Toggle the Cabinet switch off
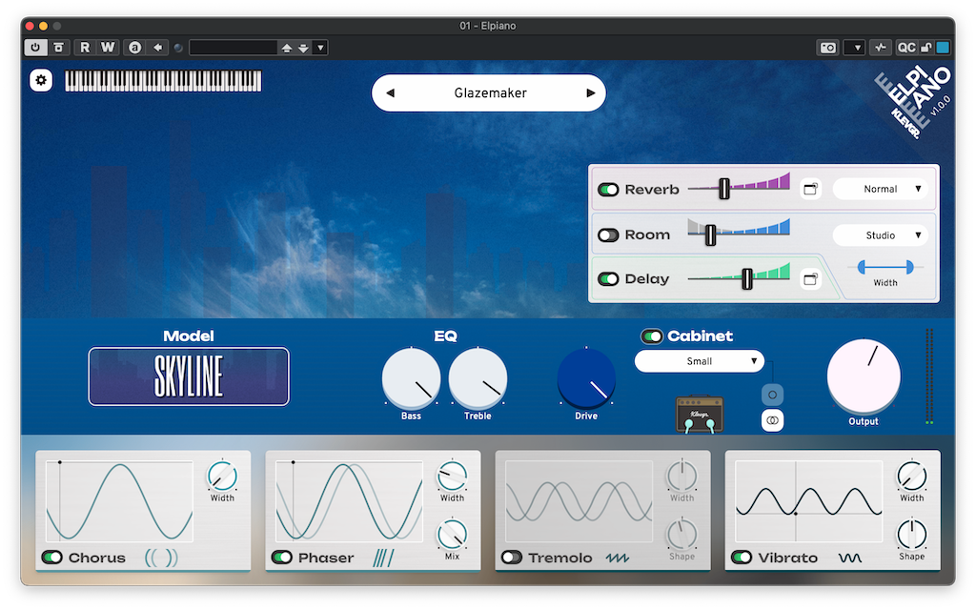 click(x=652, y=336)
